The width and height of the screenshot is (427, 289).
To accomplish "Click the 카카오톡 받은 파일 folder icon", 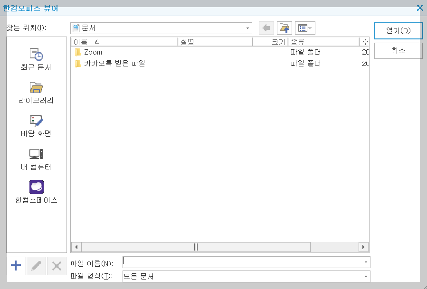I will [78, 64].
